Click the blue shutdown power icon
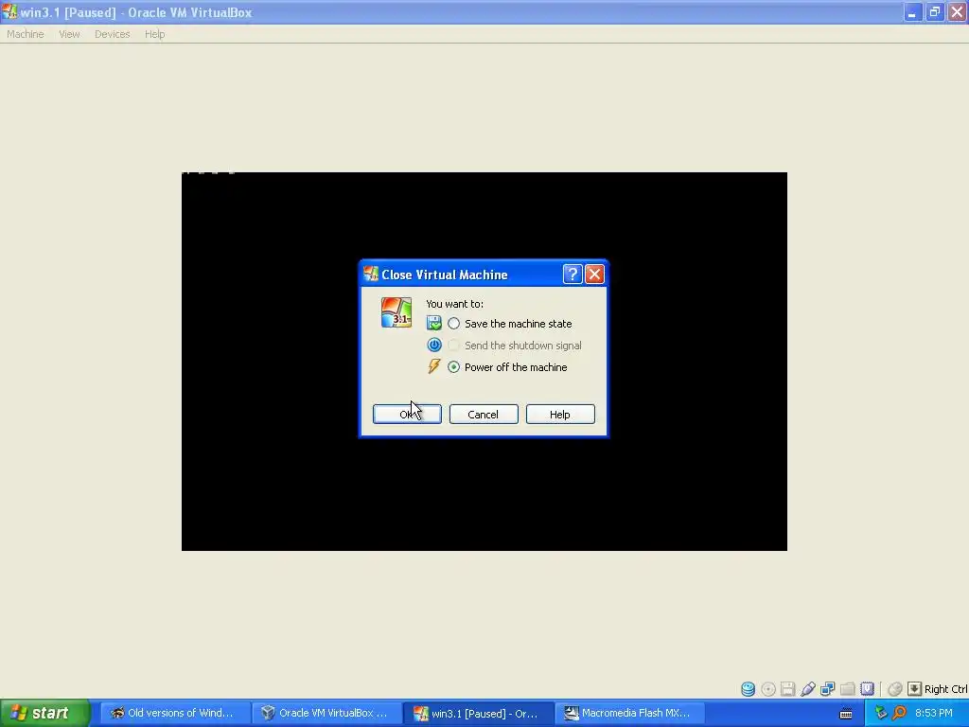The width and height of the screenshot is (969, 727). coord(433,345)
